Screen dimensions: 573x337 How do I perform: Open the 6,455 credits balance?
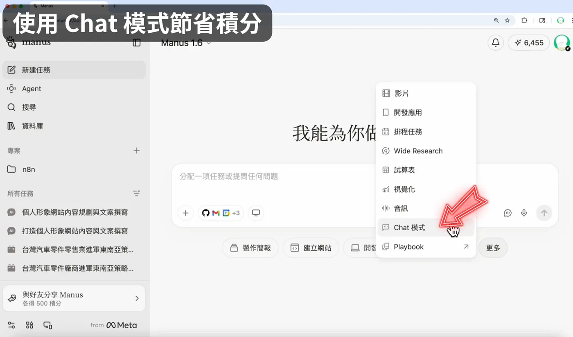tap(529, 43)
